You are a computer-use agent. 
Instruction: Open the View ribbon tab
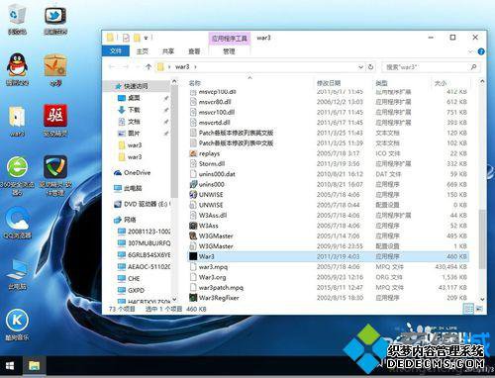(194, 51)
